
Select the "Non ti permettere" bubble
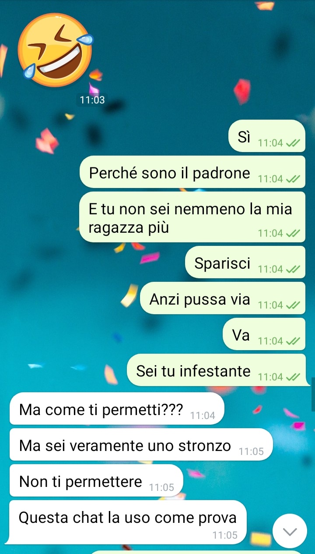pos(96,480)
